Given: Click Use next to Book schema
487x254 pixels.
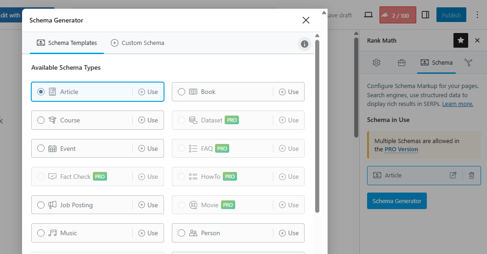Looking at the screenshot, I should pyautogui.click(x=289, y=92).
